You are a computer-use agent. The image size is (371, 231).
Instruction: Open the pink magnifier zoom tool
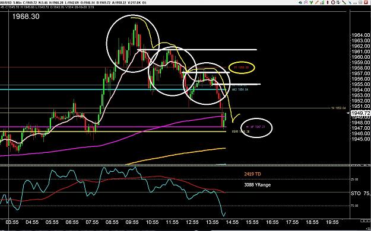(x=306, y=2)
